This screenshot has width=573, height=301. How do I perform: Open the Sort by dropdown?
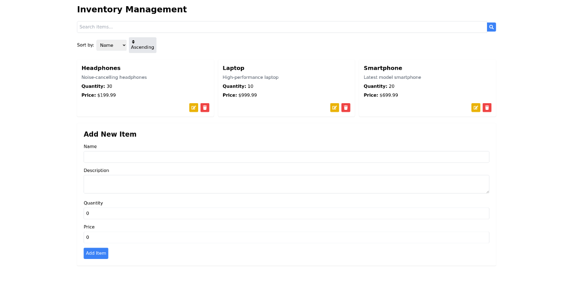point(111,45)
